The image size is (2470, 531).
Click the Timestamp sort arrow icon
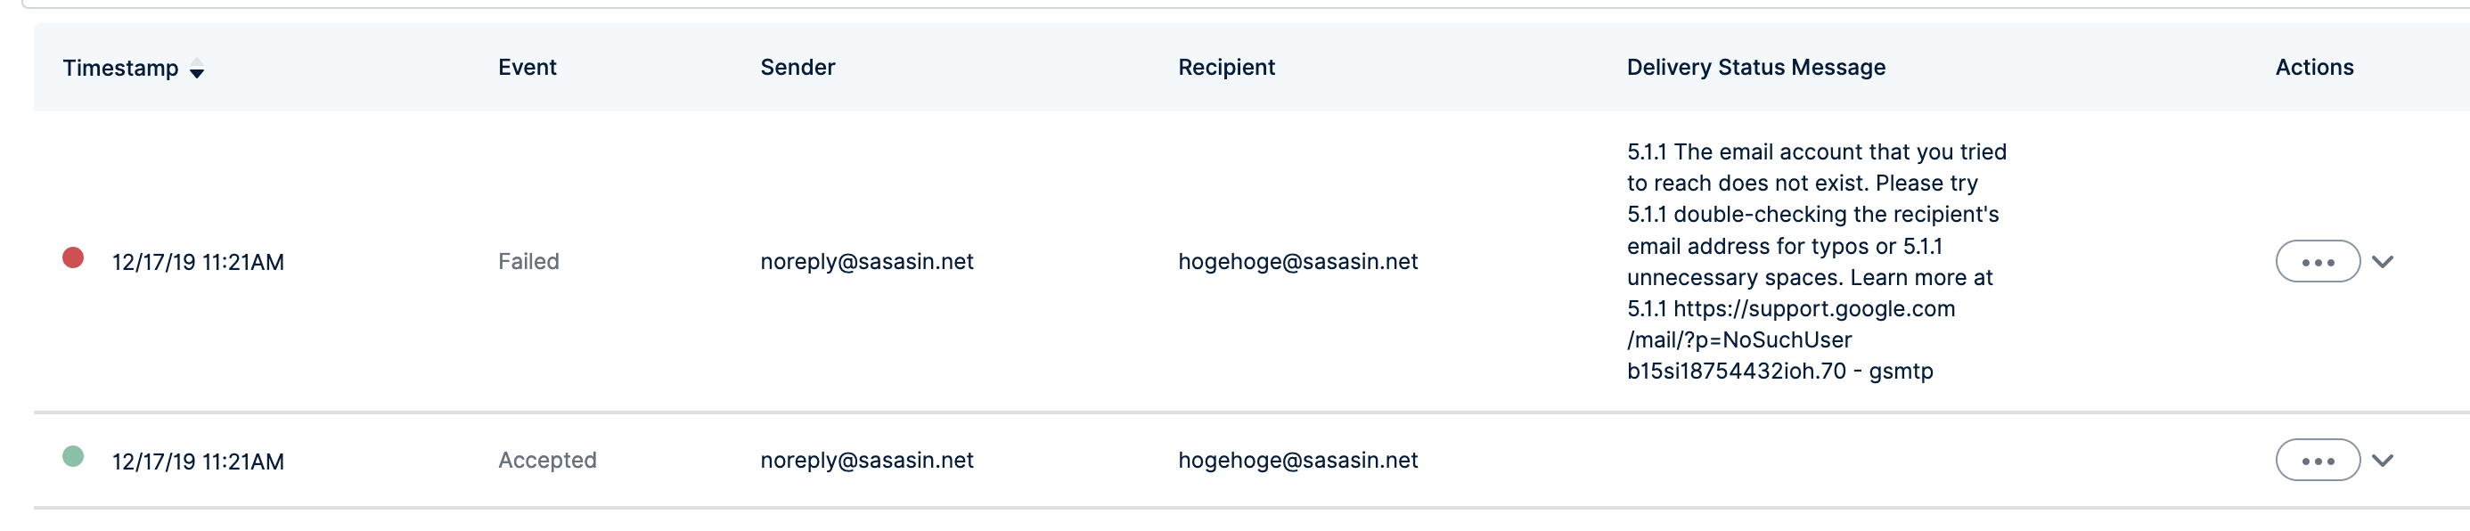tap(197, 69)
